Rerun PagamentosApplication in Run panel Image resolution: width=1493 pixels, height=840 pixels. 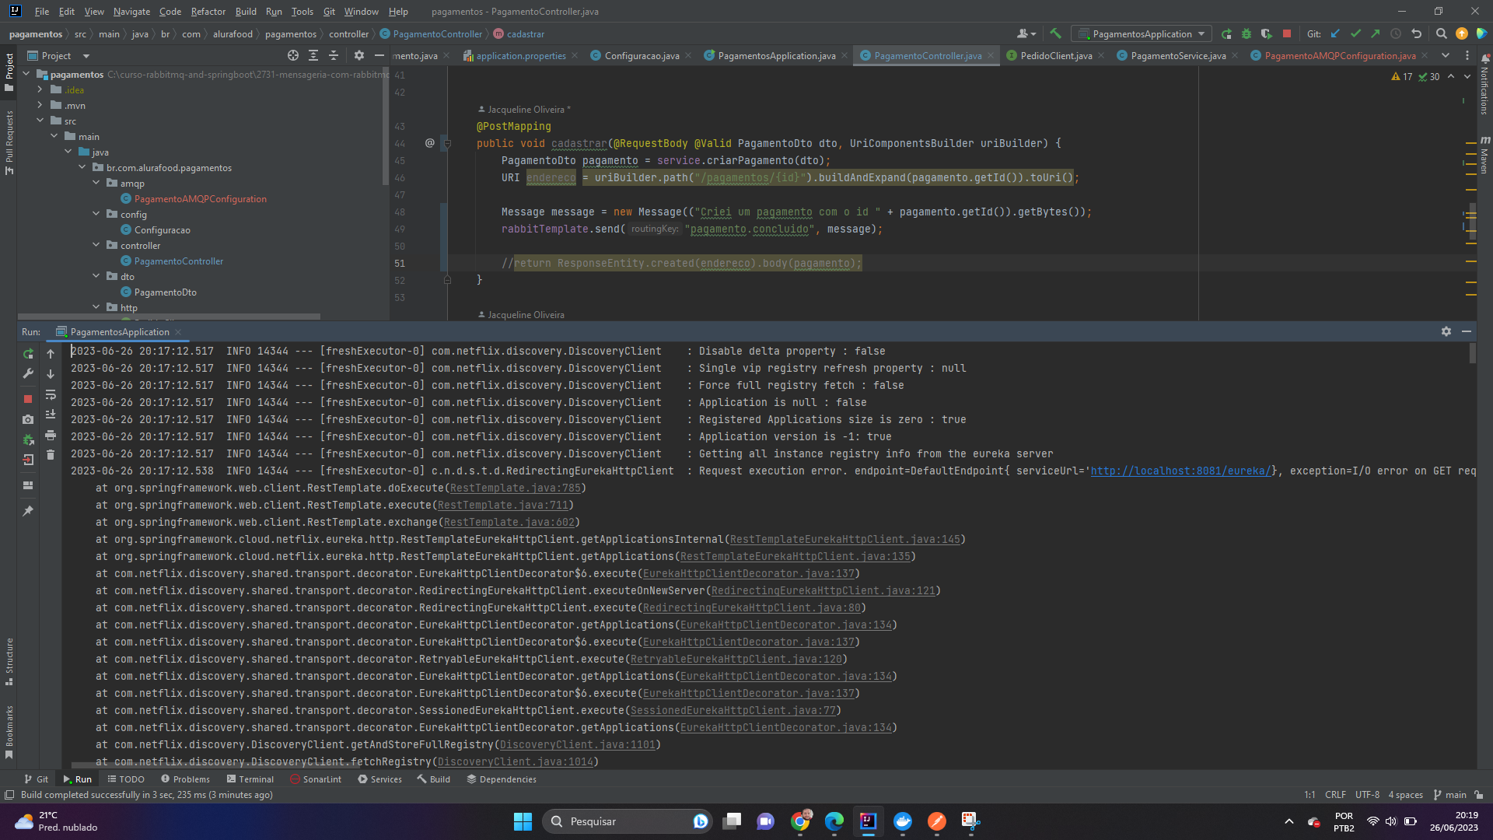tap(28, 353)
